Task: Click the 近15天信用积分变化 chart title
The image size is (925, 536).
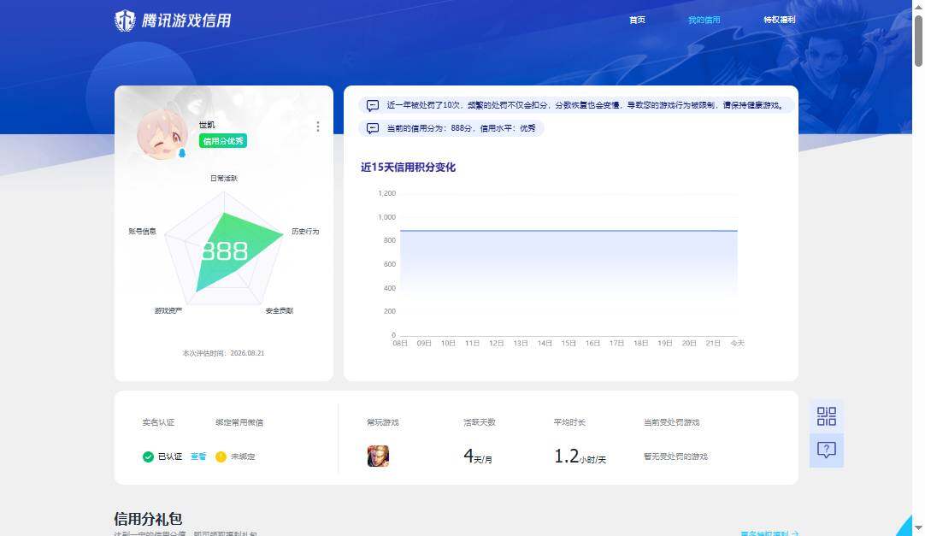Action: (x=409, y=168)
